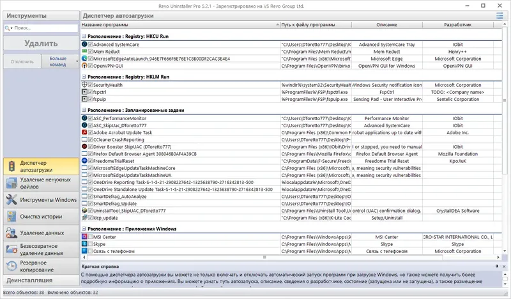Image resolution: width=511 pixels, height=299 pixels.
Task: Uncheck the Advanced SystemCare checkbox
Action: [90, 44]
